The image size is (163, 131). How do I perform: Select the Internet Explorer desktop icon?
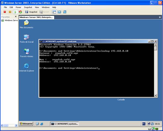(27, 68)
